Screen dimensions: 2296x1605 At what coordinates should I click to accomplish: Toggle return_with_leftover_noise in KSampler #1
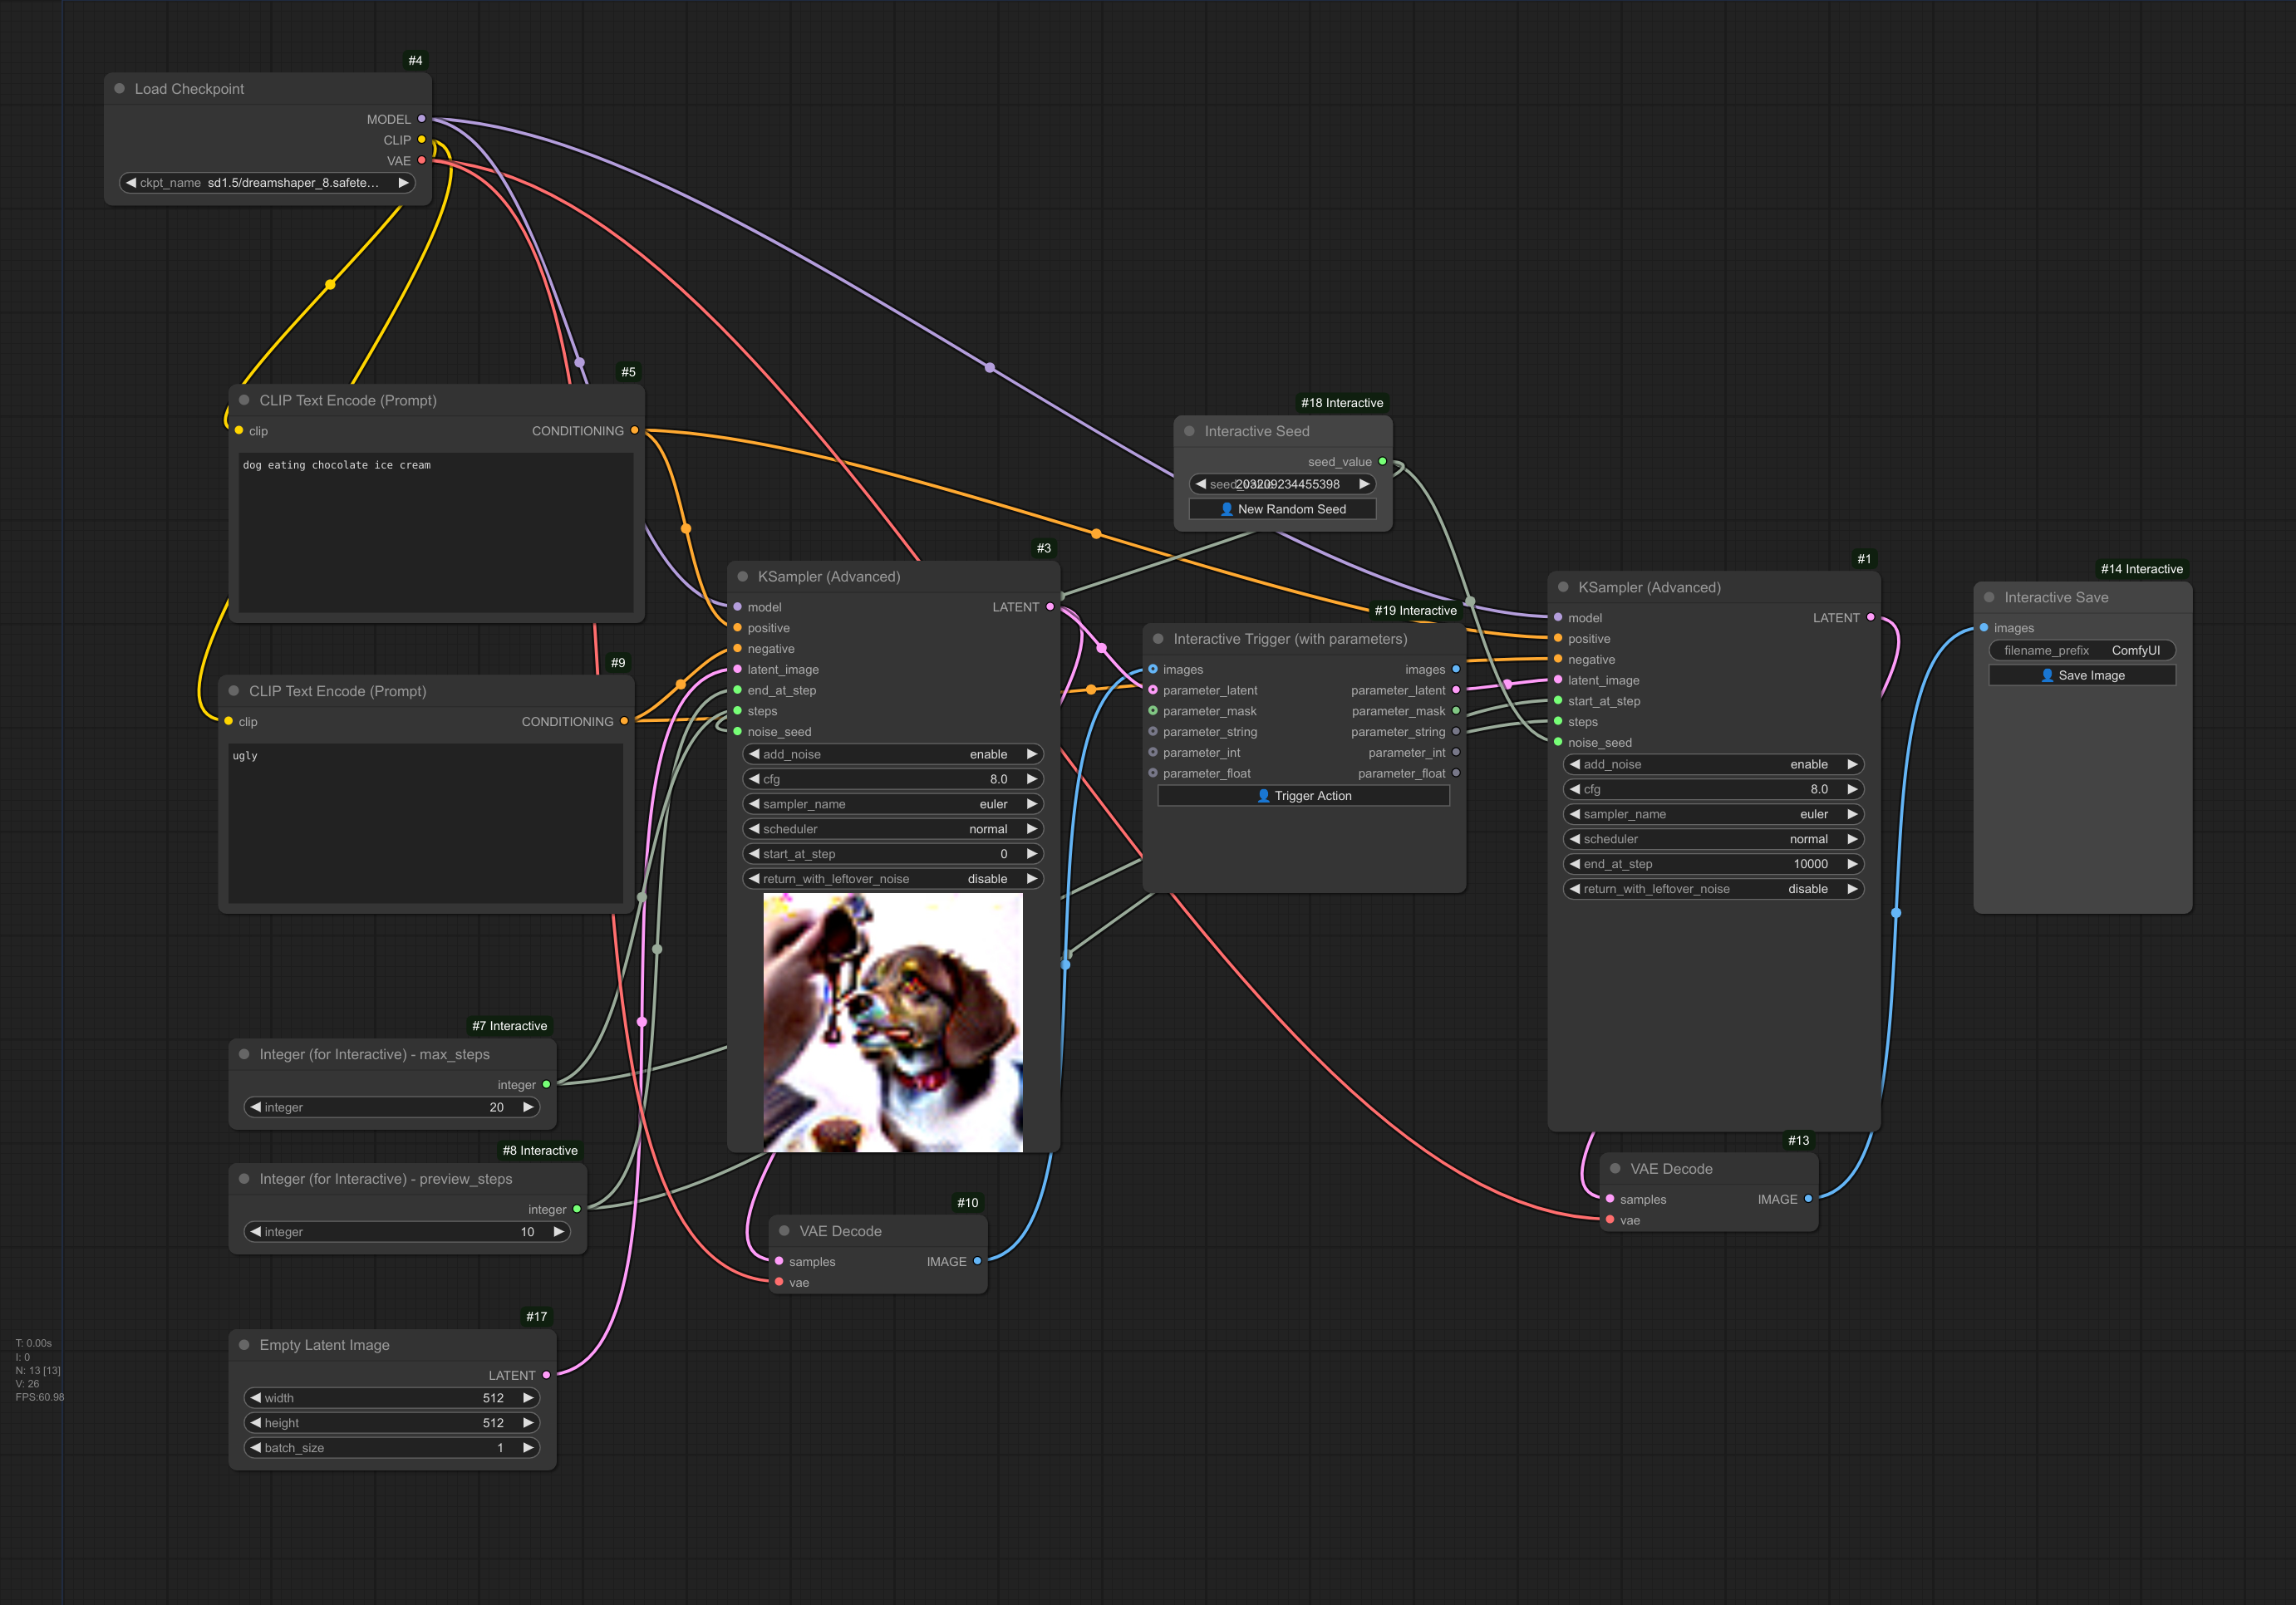[x=1713, y=889]
